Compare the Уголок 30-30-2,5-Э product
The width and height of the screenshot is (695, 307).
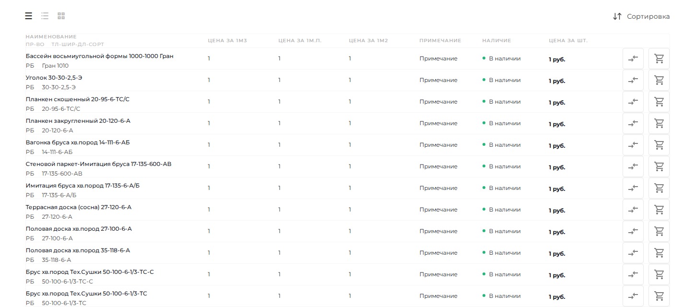click(x=633, y=80)
